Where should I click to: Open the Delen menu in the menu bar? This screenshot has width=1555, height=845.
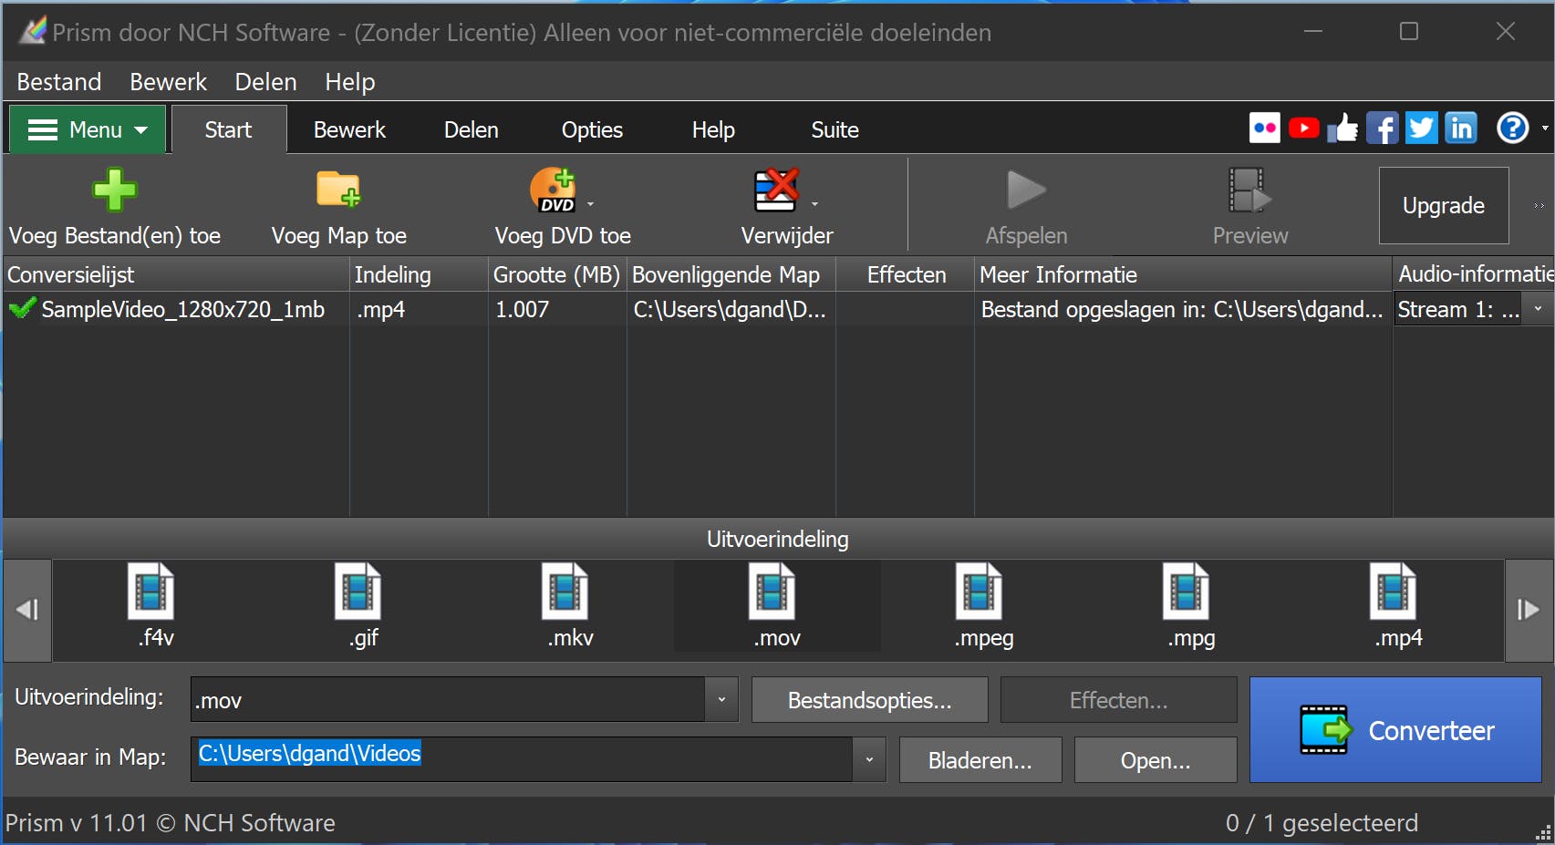tap(265, 82)
